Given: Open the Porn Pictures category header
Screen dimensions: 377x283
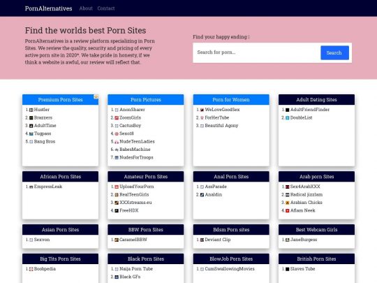Looking at the screenshot, I should point(146,100).
